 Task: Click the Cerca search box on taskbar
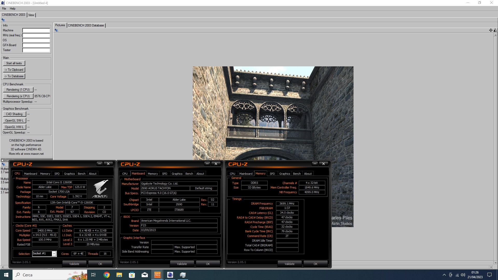[x=50, y=275]
